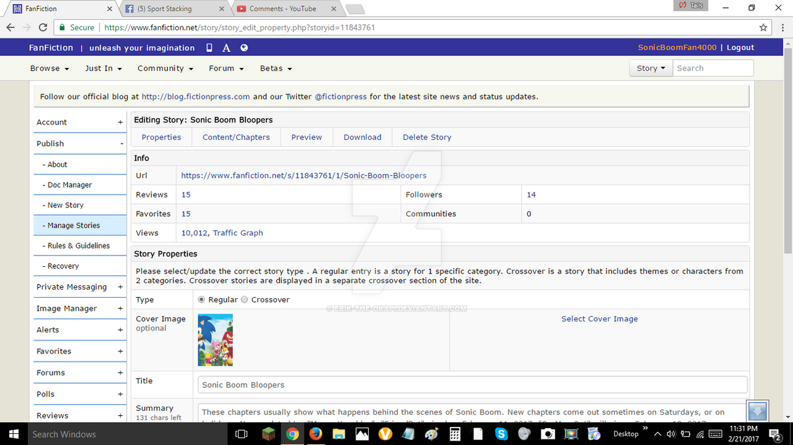Click the globe language icon in header
The width and height of the screenshot is (793, 445).
point(244,48)
